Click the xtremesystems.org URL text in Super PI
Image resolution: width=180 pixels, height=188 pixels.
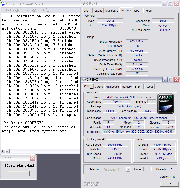click(35, 131)
